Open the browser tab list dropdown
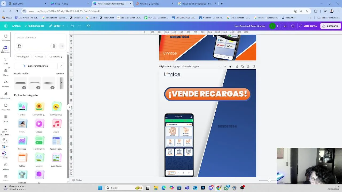Viewport: 342px width, 192px height. 3,4
